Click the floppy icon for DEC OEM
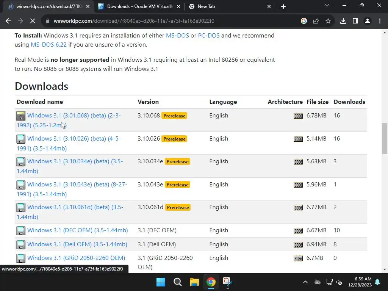388x291 pixels. point(21,231)
